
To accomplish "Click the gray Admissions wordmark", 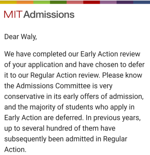I will [x=49, y=15].
